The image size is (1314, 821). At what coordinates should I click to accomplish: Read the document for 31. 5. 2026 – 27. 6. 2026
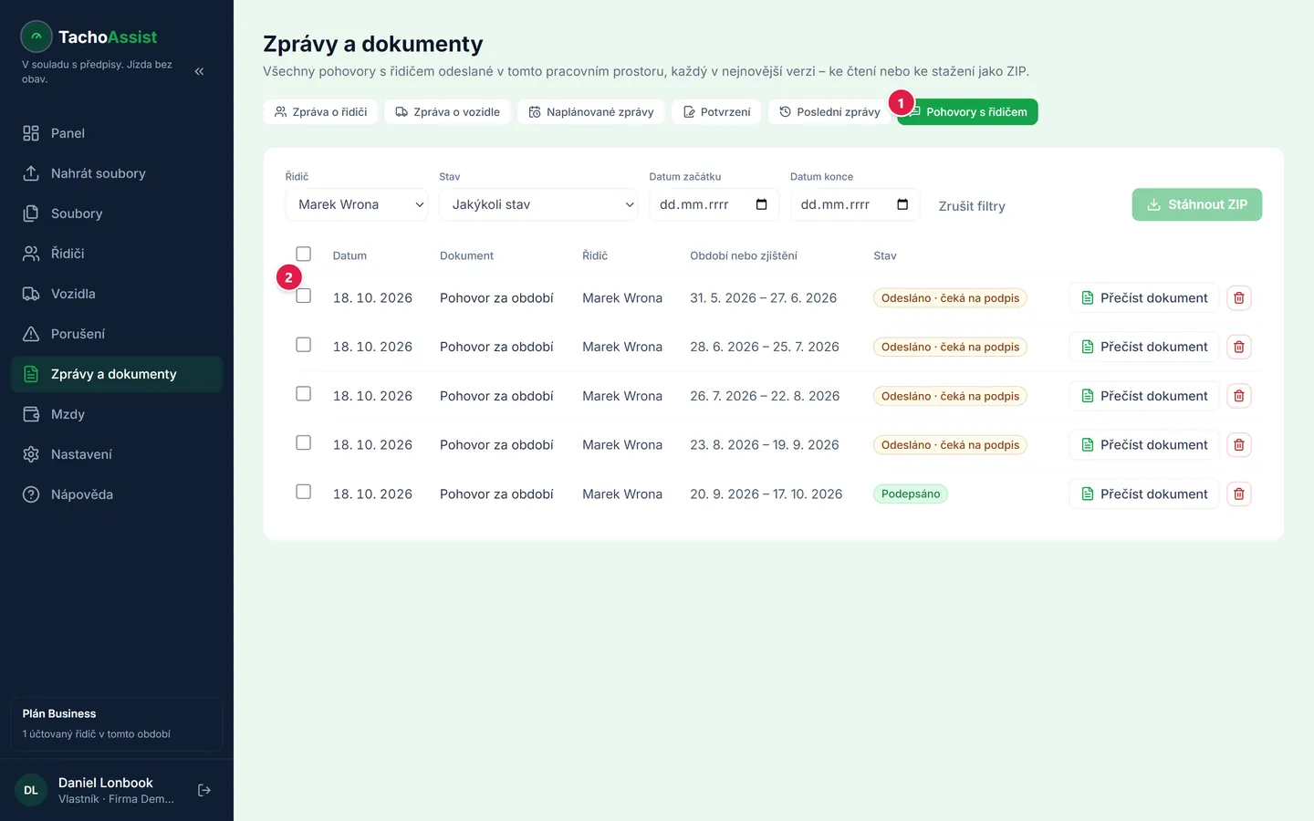[1144, 298]
